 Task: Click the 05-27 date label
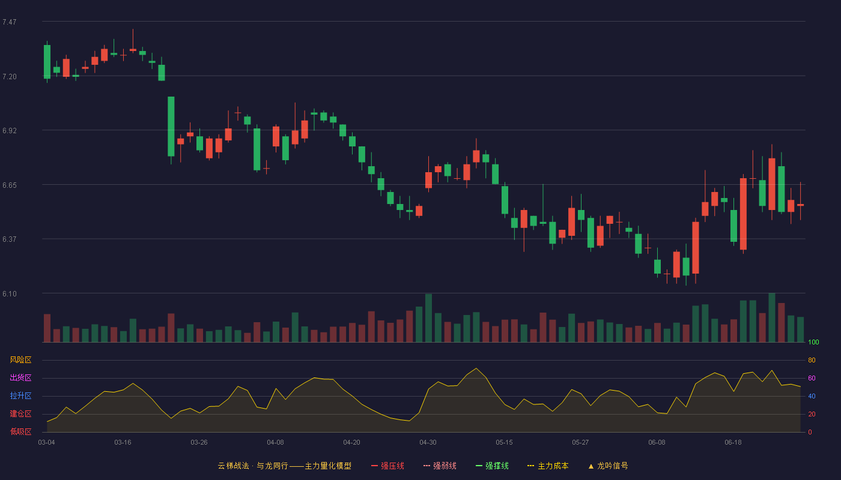pyautogui.click(x=580, y=442)
